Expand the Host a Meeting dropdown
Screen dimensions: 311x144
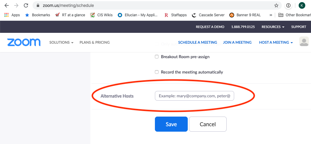[276, 42]
